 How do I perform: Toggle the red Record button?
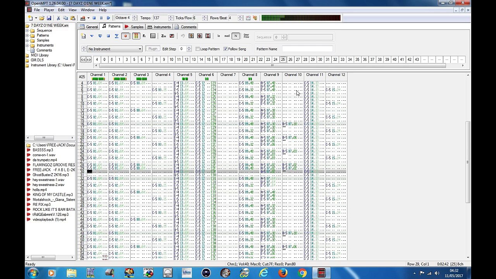pyautogui.click(x=125, y=36)
